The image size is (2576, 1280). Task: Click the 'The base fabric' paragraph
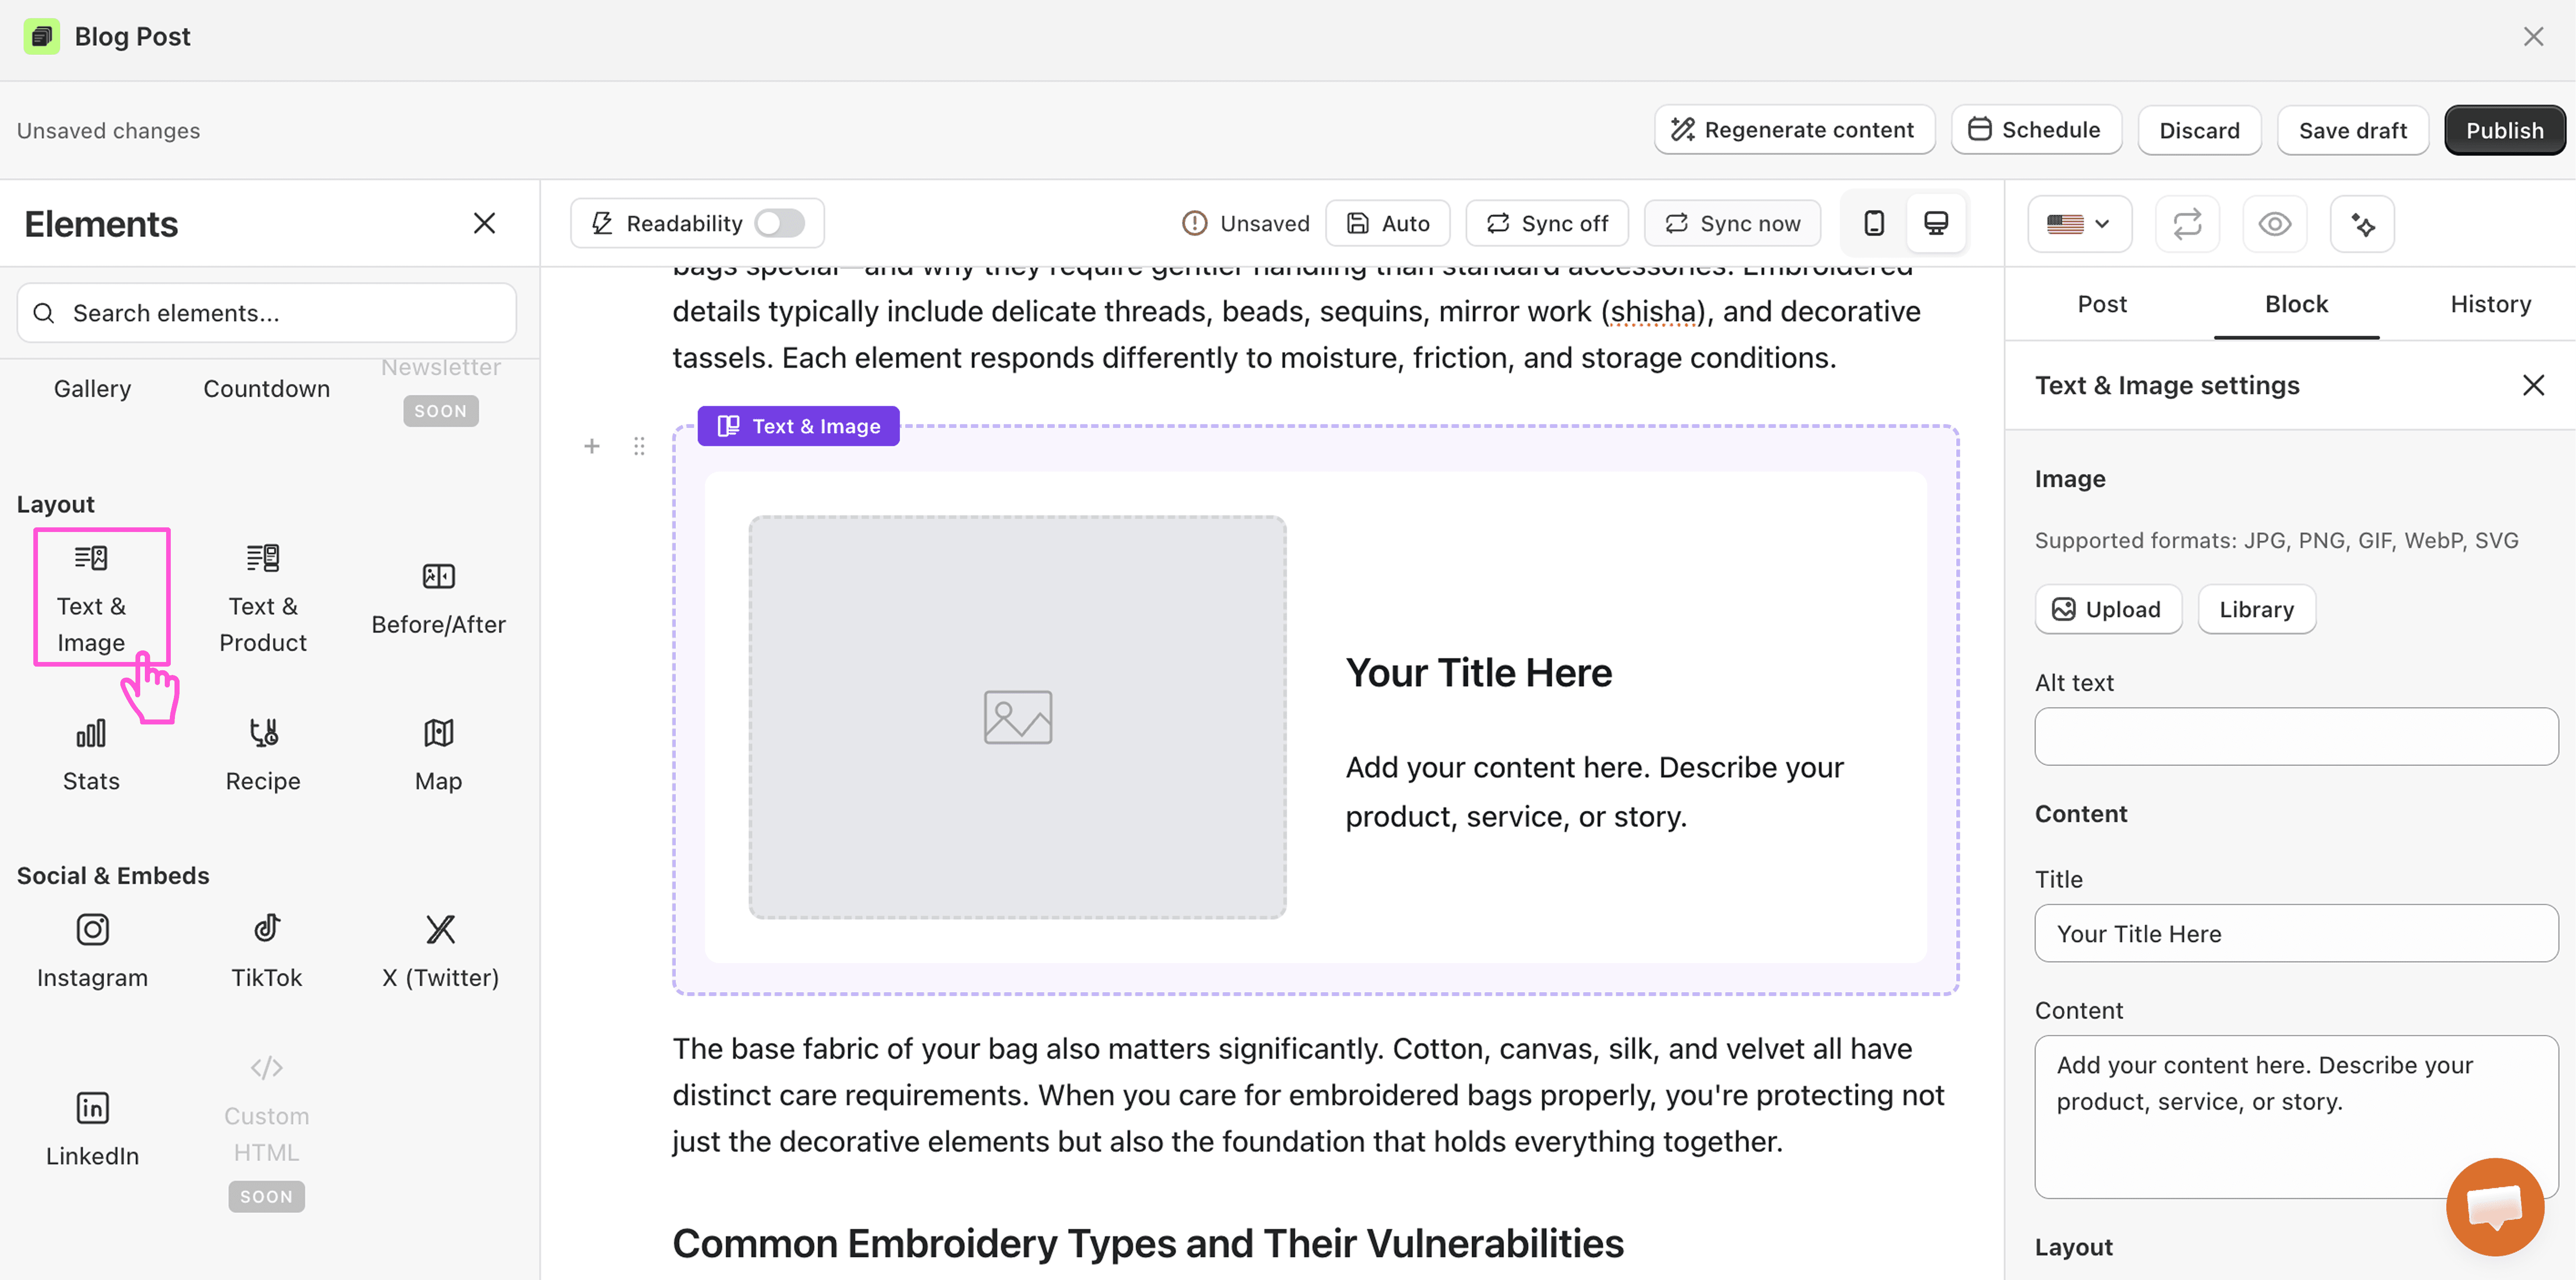point(1308,1094)
